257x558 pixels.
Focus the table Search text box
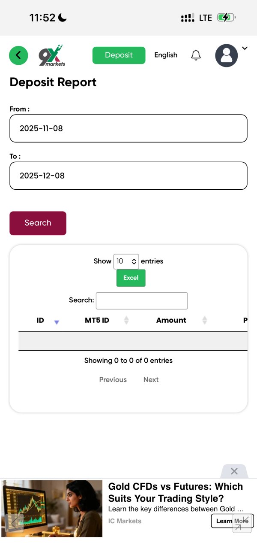[141, 300]
